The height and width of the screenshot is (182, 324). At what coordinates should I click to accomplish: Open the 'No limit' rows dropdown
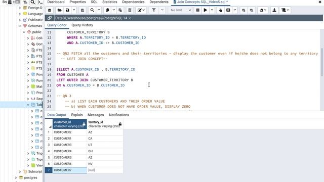[x=181, y=10]
